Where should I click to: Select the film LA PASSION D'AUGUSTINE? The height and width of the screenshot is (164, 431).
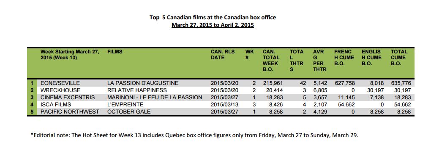click(x=143, y=83)
